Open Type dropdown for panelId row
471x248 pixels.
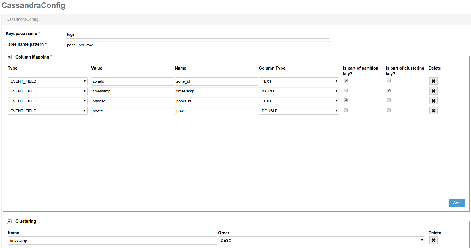(48, 101)
